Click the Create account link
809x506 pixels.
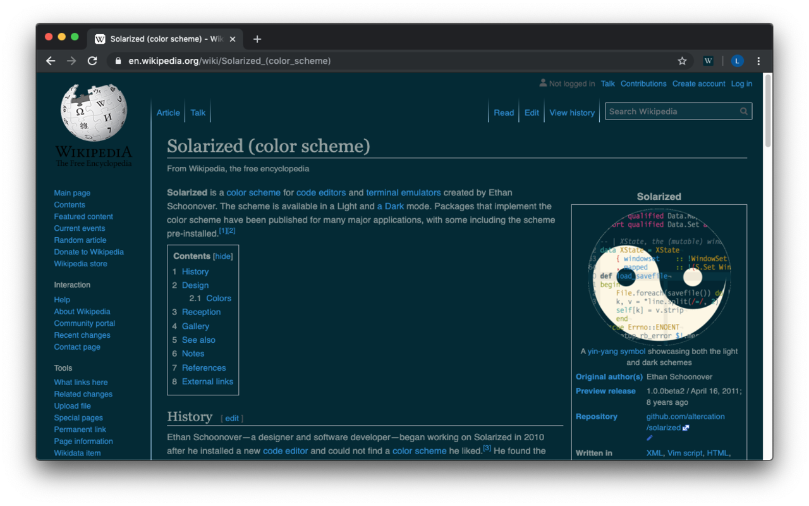698,83
